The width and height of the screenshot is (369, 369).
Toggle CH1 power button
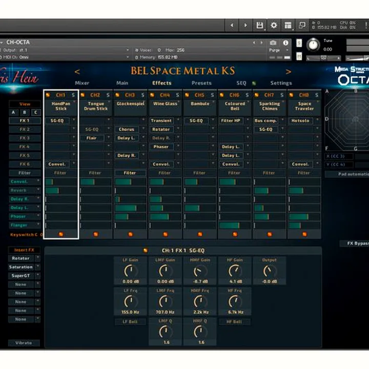[48, 95]
